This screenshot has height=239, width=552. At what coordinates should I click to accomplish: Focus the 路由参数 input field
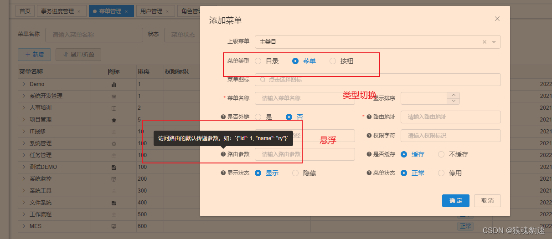305,154
